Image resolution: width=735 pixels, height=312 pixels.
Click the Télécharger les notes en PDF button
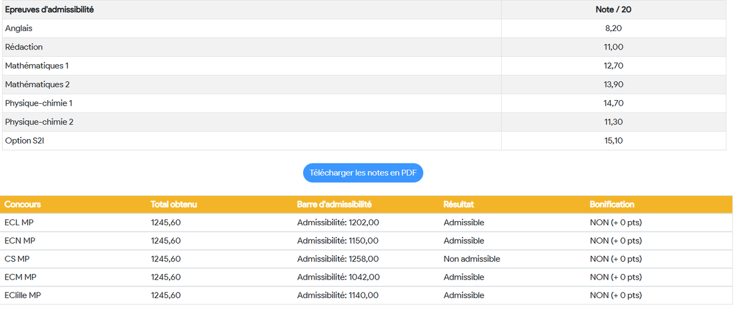tap(363, 173)
